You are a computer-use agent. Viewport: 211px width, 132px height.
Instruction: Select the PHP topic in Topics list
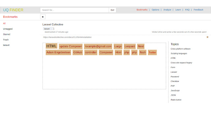coord(173,86)
